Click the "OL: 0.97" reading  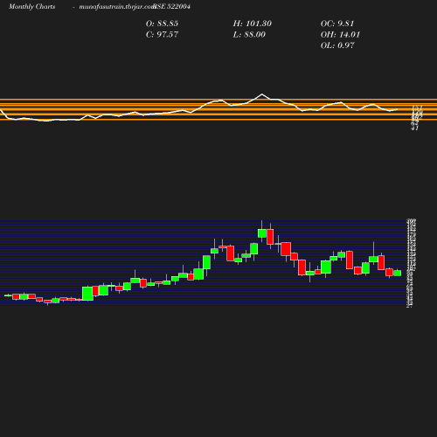(x=337, y=45)
